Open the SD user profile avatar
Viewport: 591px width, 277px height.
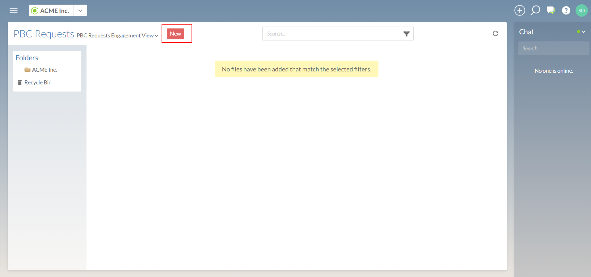click(581, 11)
